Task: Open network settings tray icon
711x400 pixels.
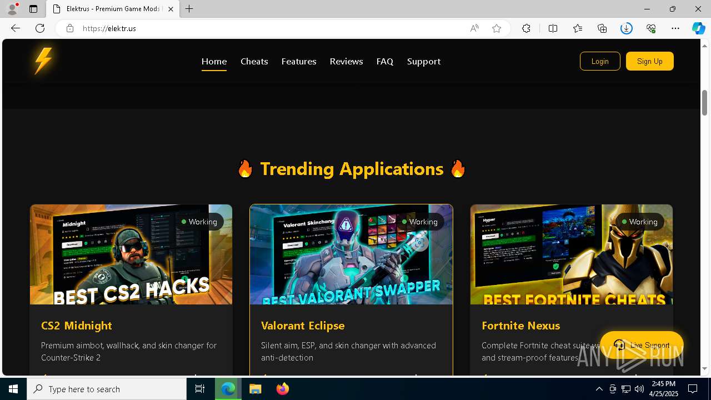Action: pos(626,389)
